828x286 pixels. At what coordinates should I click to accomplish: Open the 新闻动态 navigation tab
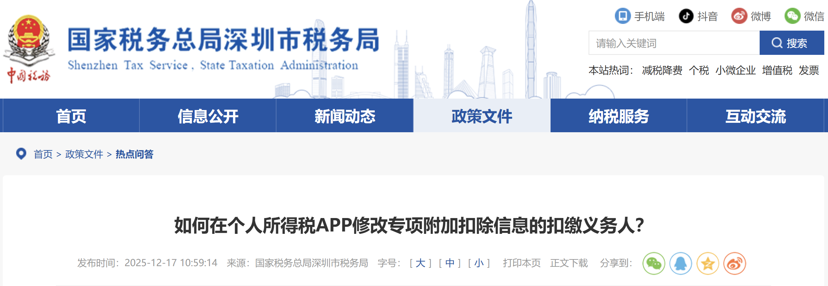point(345,116)
